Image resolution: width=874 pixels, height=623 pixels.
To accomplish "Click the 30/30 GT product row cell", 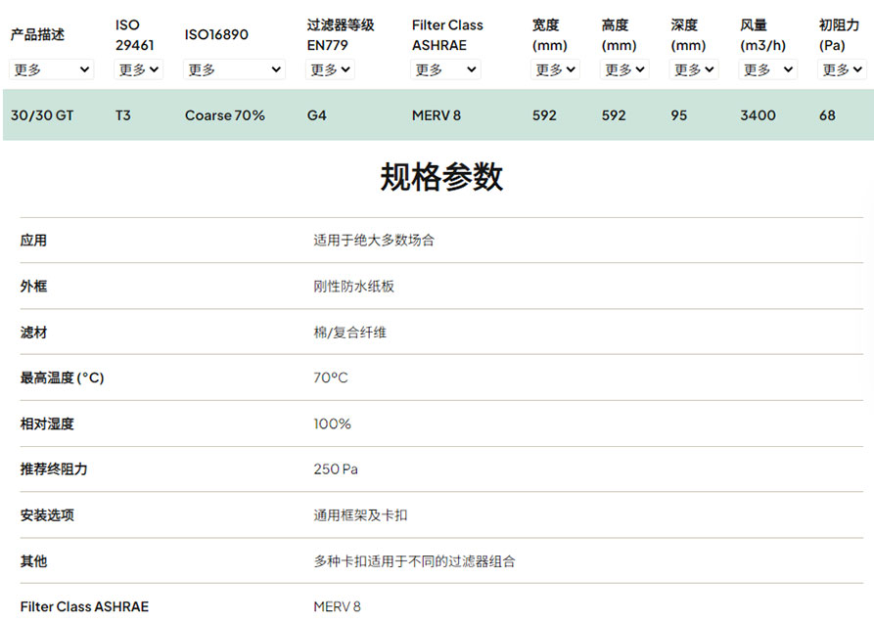I will 42,115.
